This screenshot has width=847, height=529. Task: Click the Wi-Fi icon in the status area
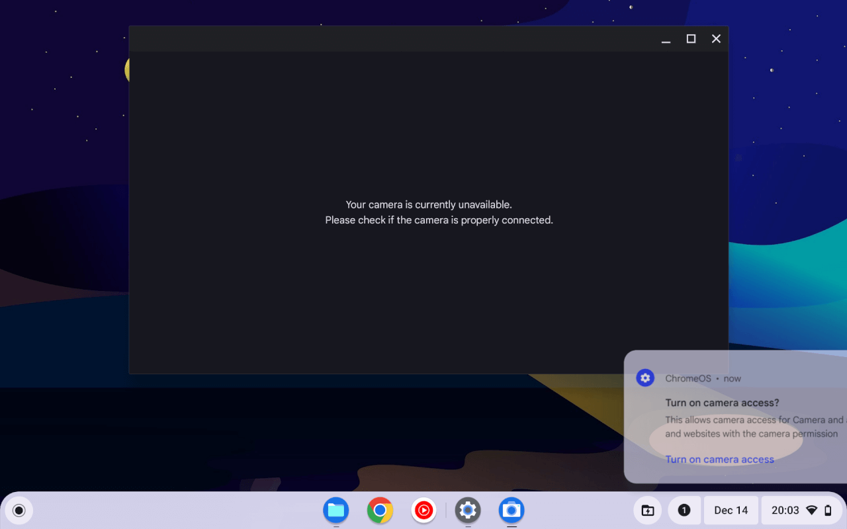(x=813, y=510)
